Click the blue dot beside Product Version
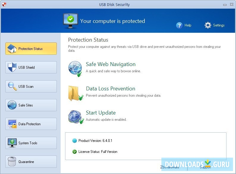 (x=75, y=141)
